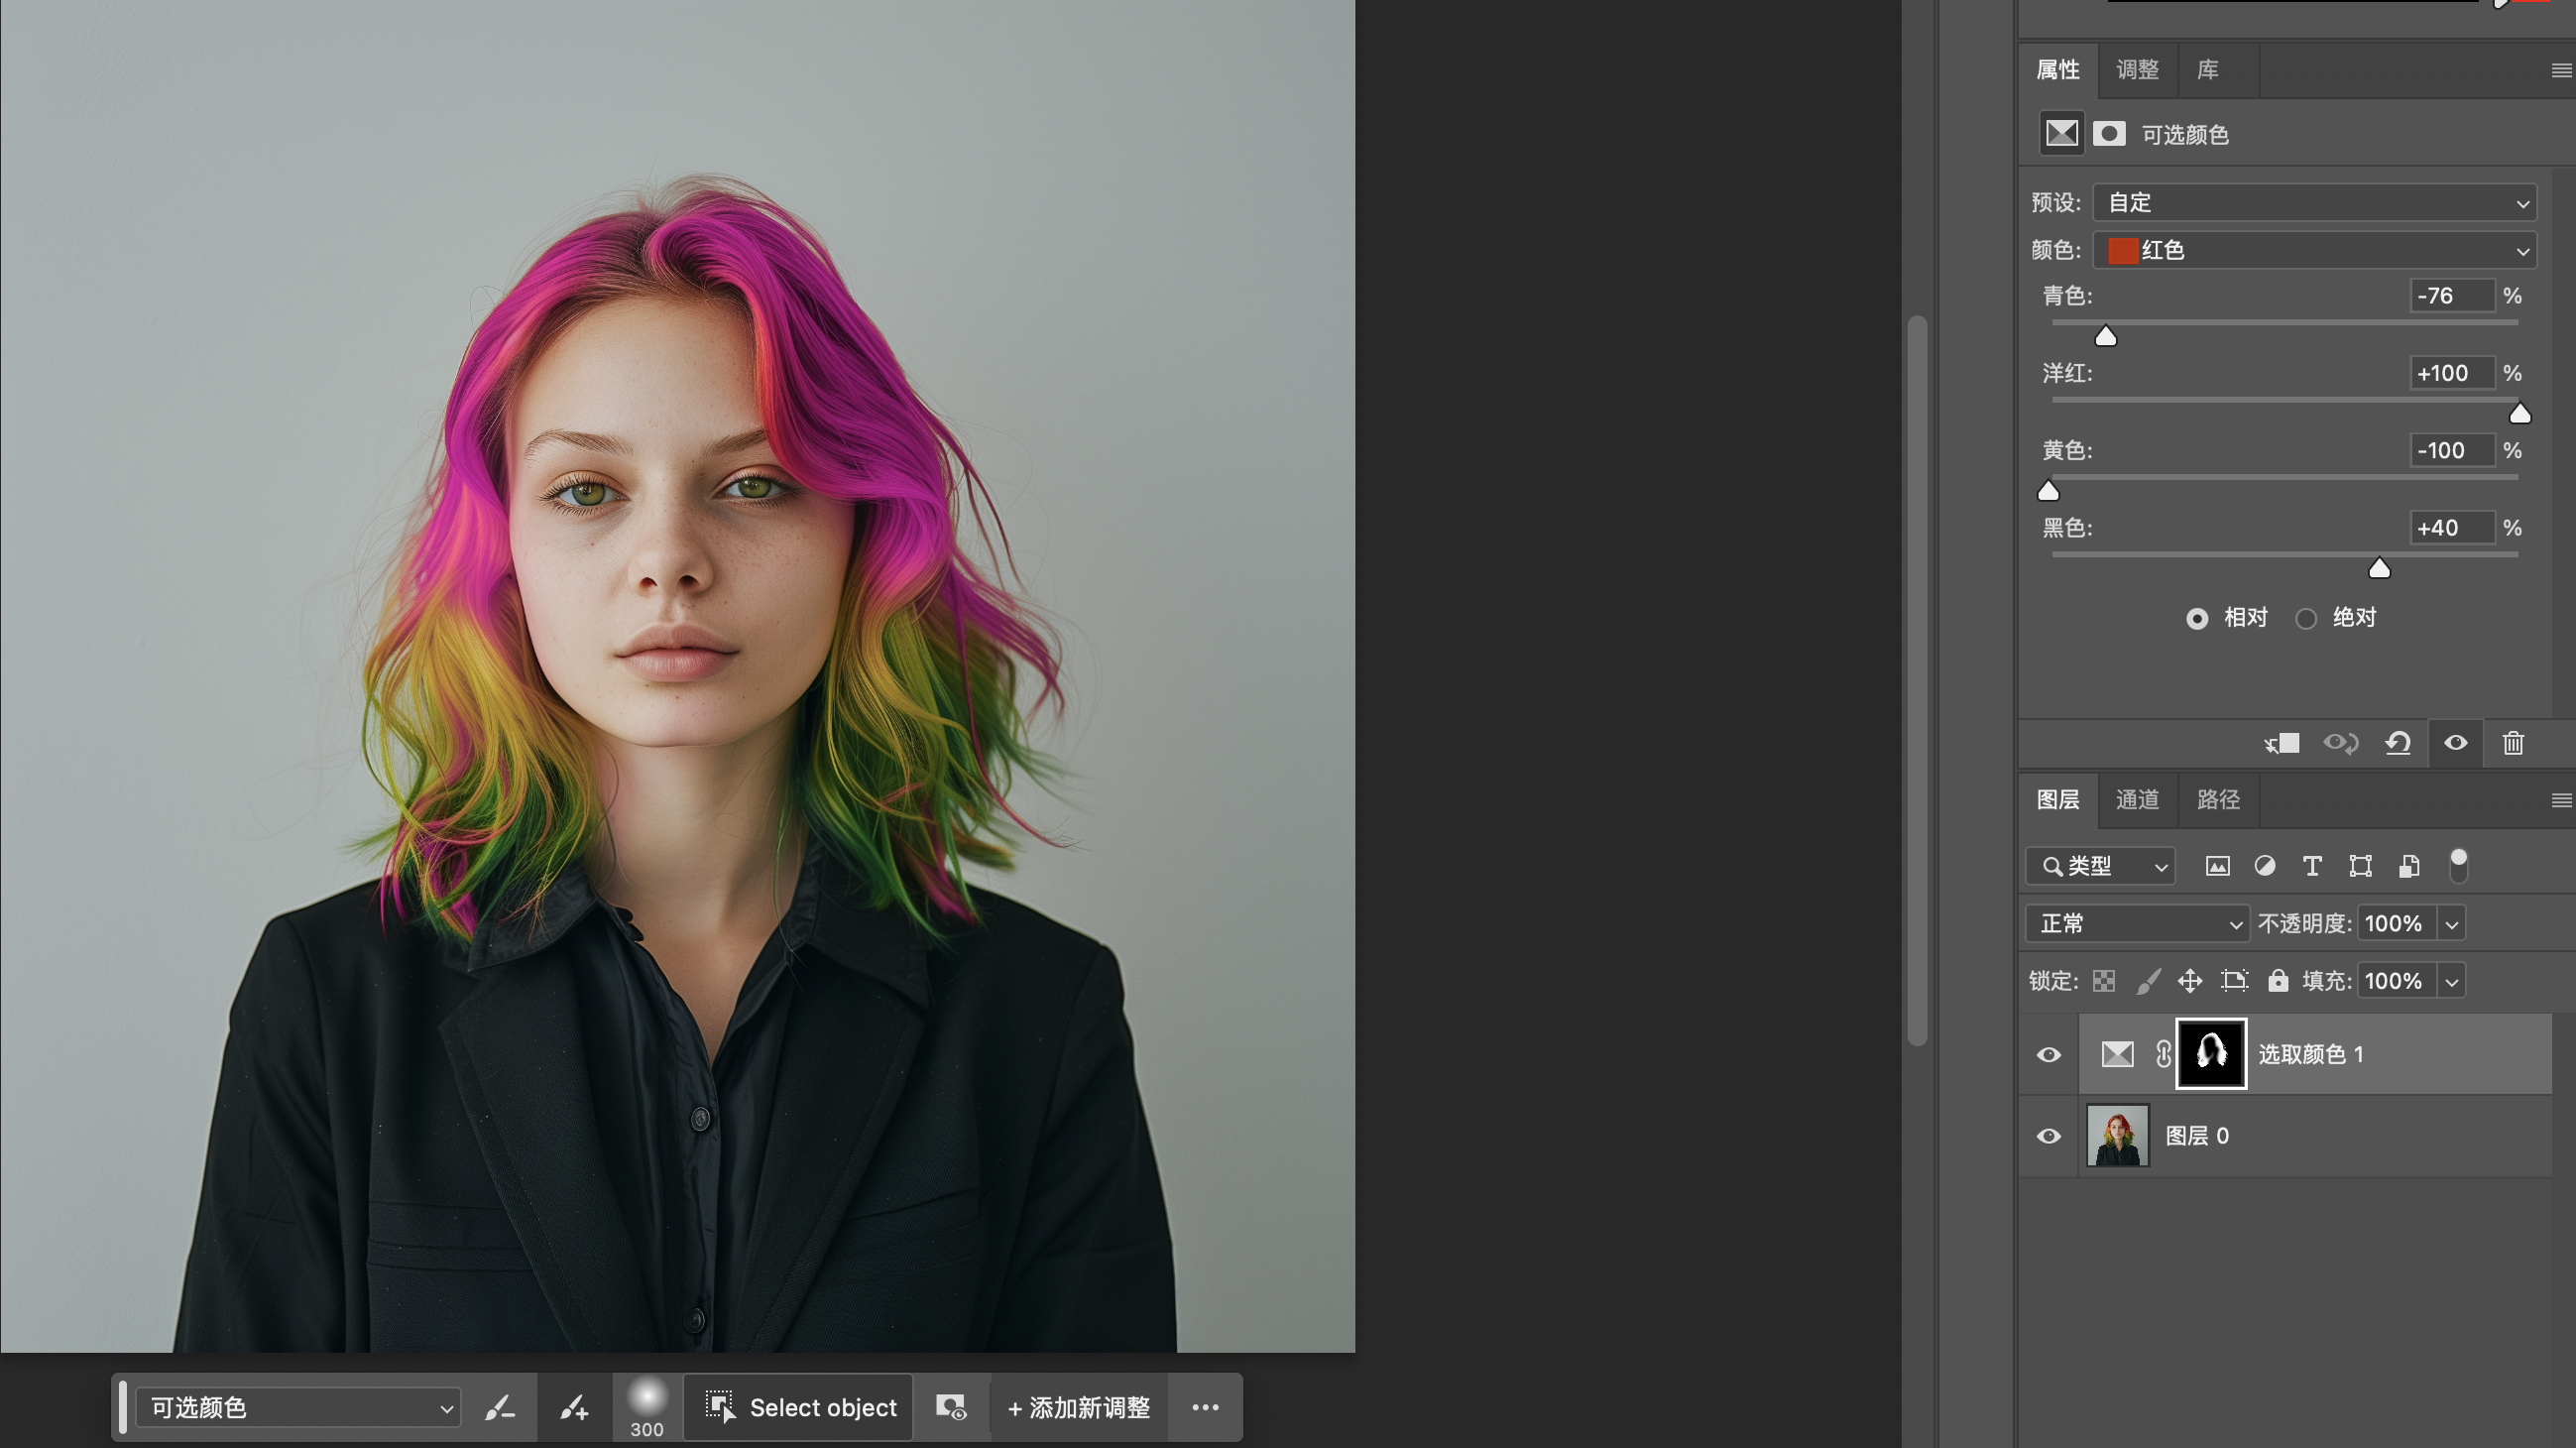Click 黑色 value field +40
2576x1448 pixels.
tap(2452, 528)
